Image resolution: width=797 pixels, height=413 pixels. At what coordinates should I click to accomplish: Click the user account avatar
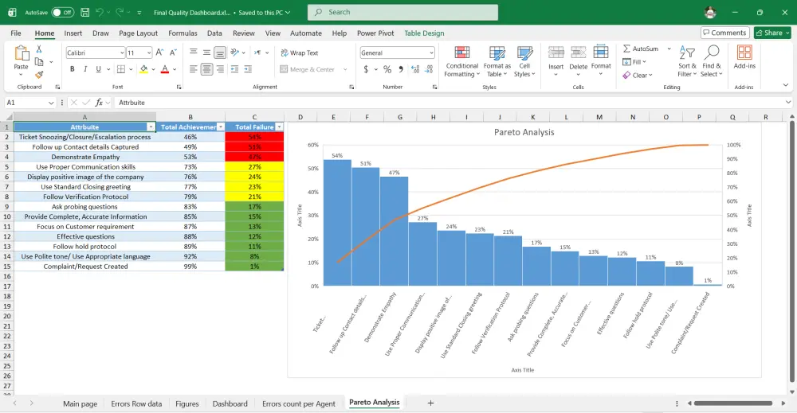coord(710,12)
